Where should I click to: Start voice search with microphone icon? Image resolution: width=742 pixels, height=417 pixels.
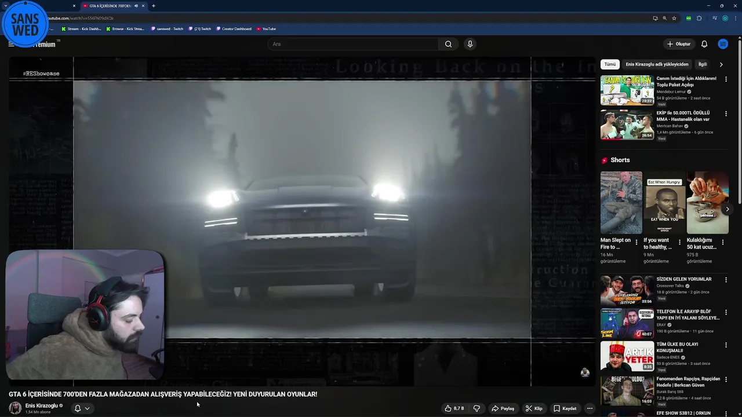tap(470, 44)
